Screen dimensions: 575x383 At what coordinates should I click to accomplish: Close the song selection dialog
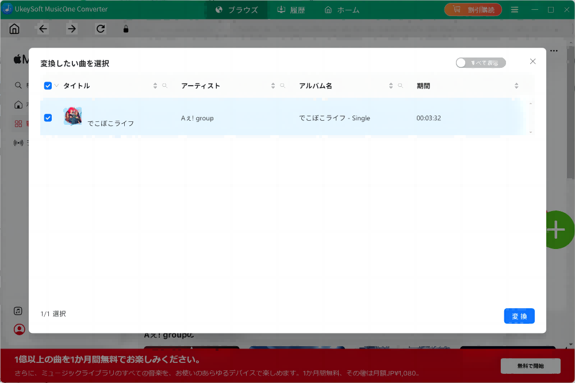(533, 62)
